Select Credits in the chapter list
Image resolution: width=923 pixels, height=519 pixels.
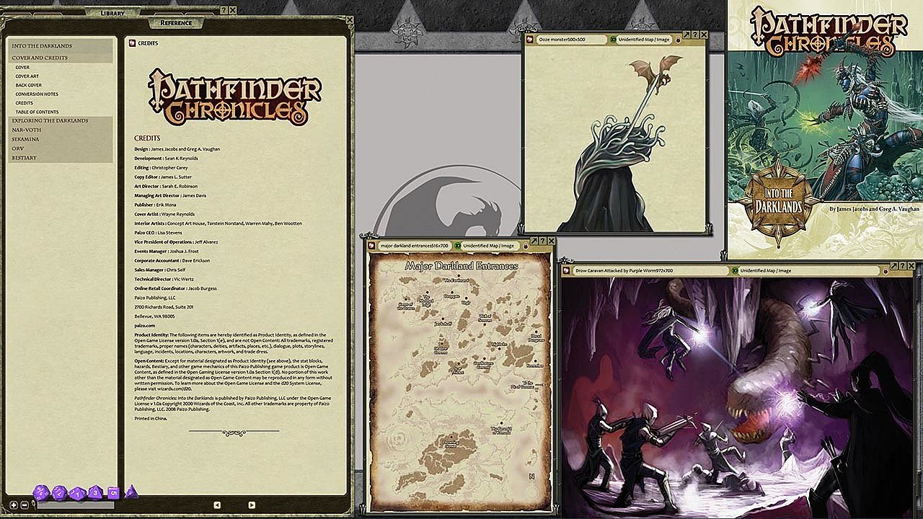coord(25,103)
